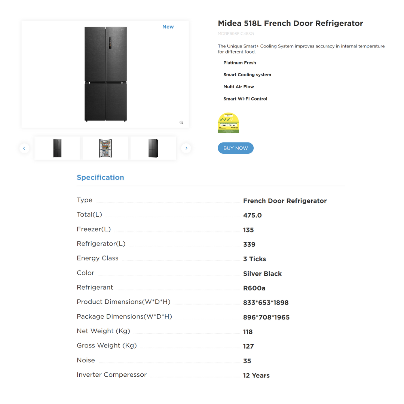Click the Inverter Comperessor 12 Years value
The height and width of the screenshot is (404, 404).
coord(256,376)
